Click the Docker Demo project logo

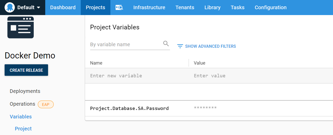(x=20, y=28)
